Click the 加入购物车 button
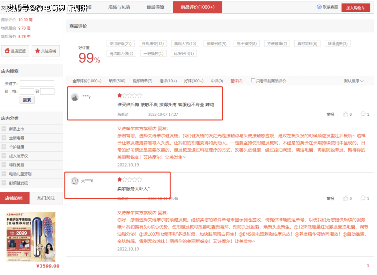The image size is (377, 275). [x=356, y=7]
